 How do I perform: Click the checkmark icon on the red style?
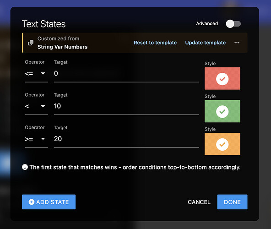pos(222,79)
